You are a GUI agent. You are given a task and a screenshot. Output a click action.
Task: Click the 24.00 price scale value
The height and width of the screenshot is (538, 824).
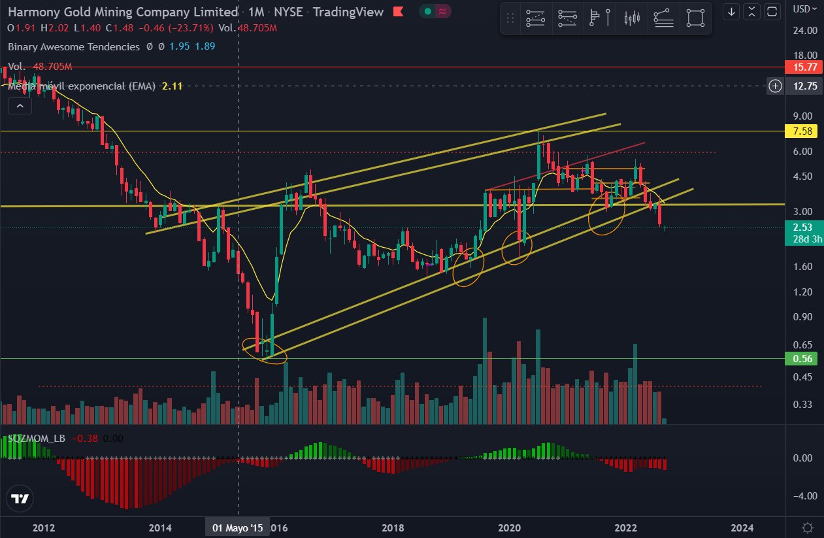click(804, 31)
